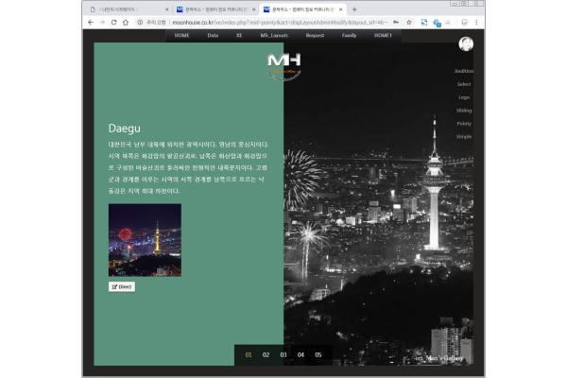Go to slide 04

tap(301, 355)
